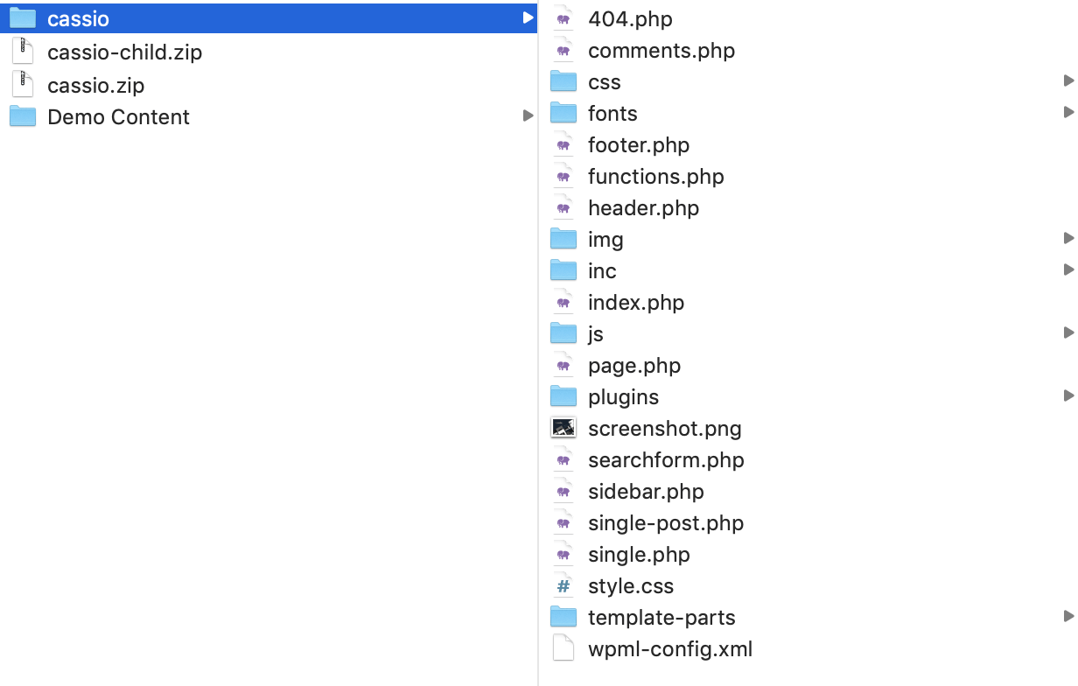Viewport: 1078px width, 686px height.
Task: Click the cassio.zip archive icon
Action: [x=23, y=85]
